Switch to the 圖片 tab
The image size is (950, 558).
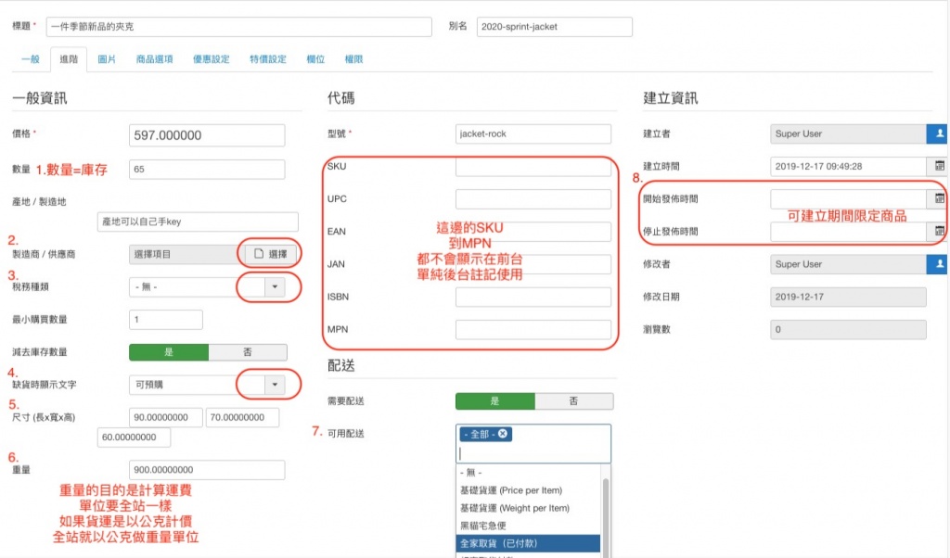[107, 59]
